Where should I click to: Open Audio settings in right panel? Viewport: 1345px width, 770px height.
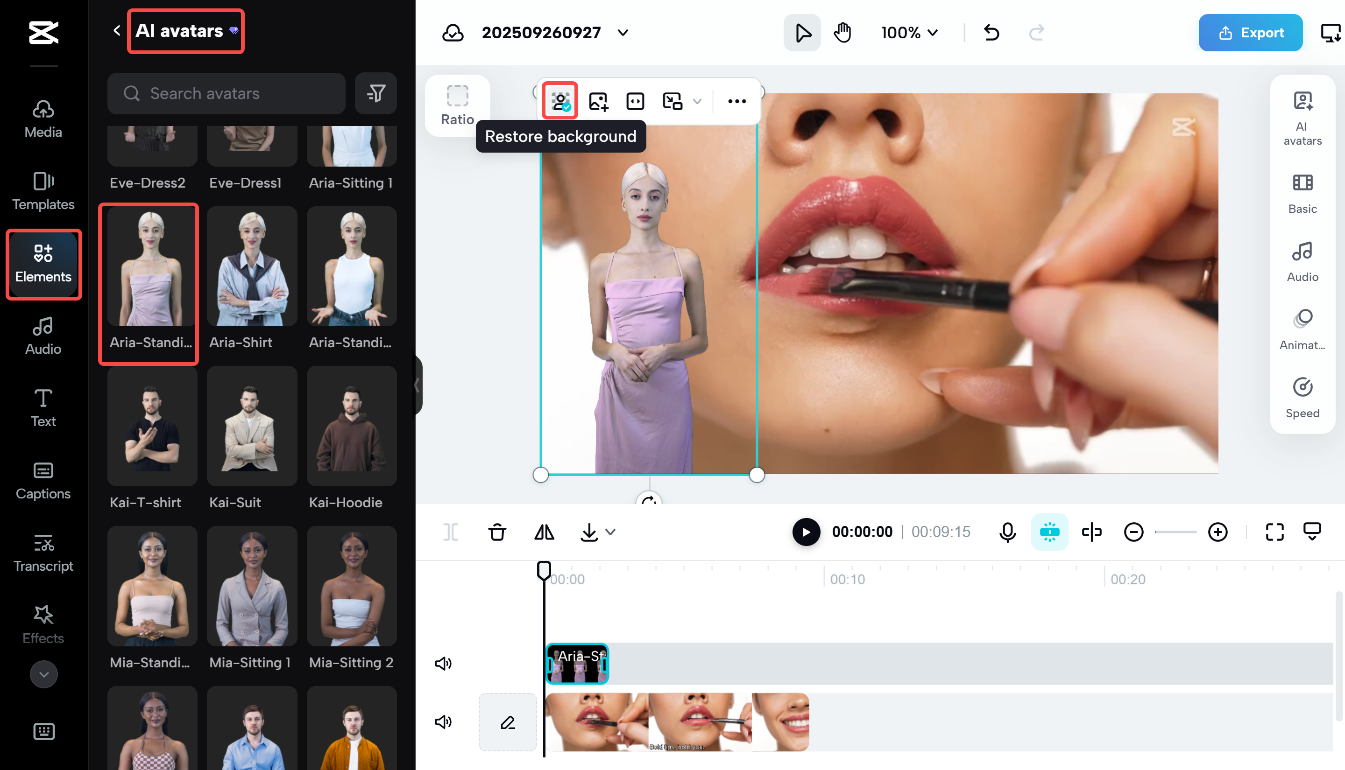1303,262
